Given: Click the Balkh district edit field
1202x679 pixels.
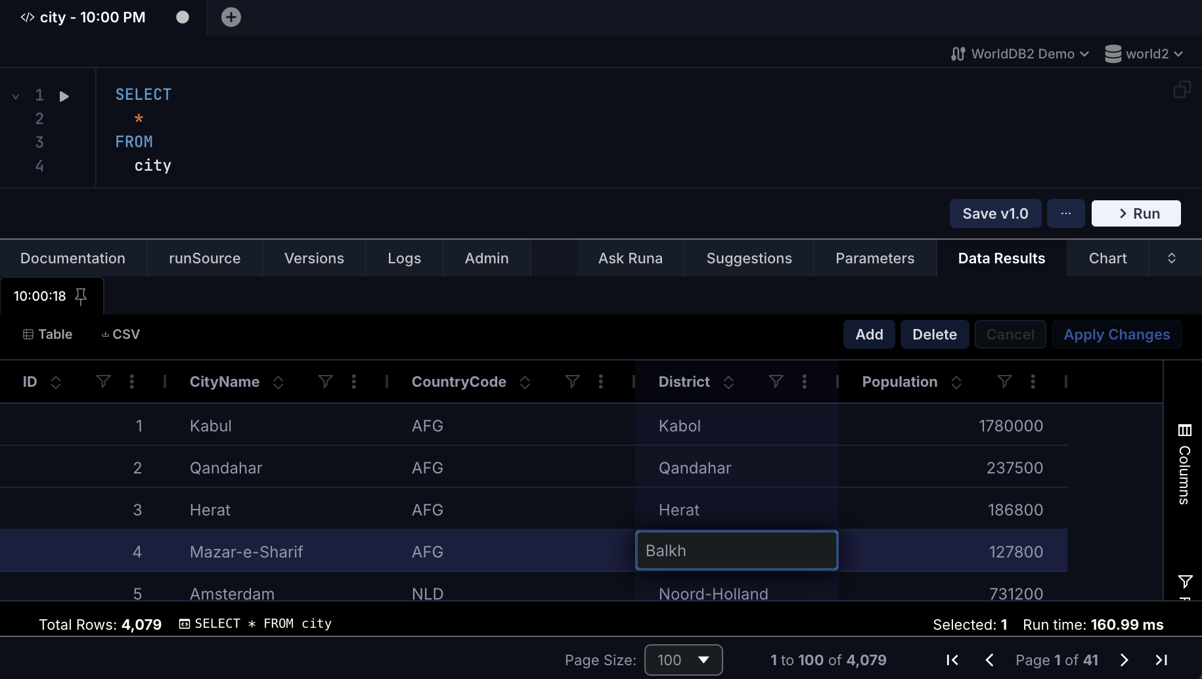Looking at the screenshot, I should click(736, 550).
